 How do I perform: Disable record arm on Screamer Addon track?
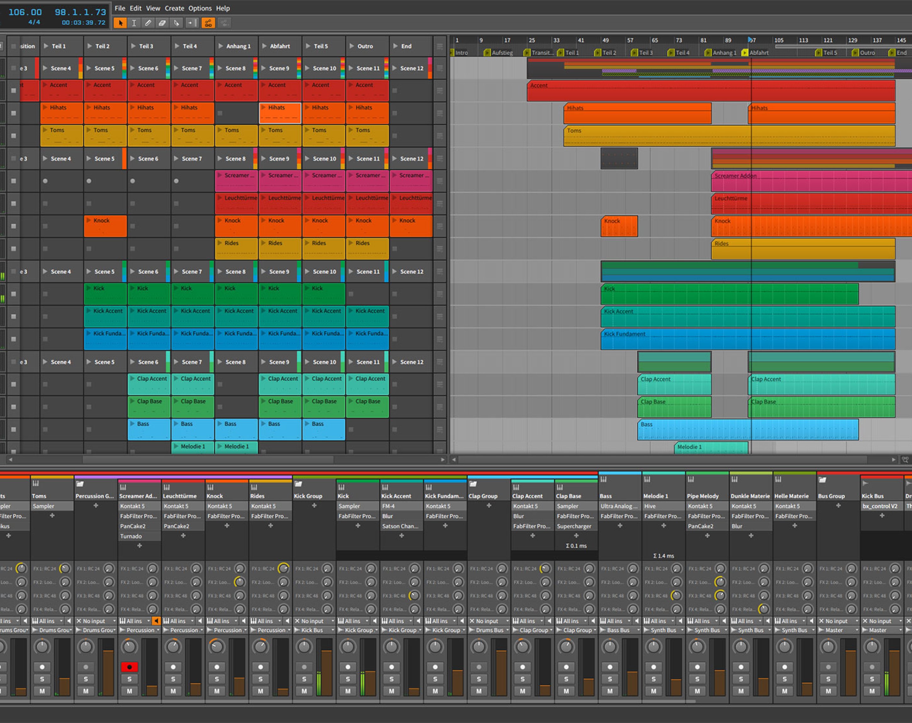tap(130, 667)
